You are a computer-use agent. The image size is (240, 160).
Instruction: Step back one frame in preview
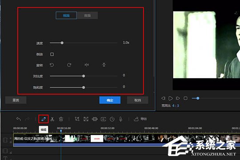coord(163,98)
